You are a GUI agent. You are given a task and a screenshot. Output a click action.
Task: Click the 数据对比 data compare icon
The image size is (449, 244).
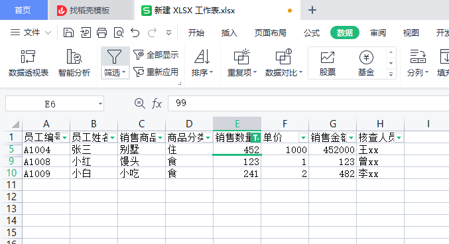tap(283, 57)
